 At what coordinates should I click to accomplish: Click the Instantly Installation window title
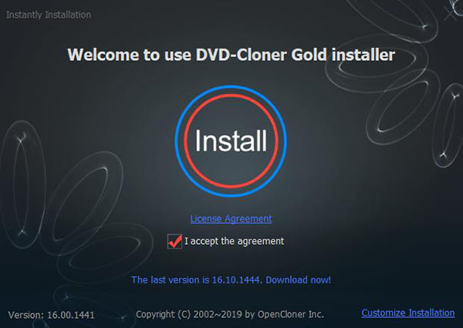pos(49,15)
